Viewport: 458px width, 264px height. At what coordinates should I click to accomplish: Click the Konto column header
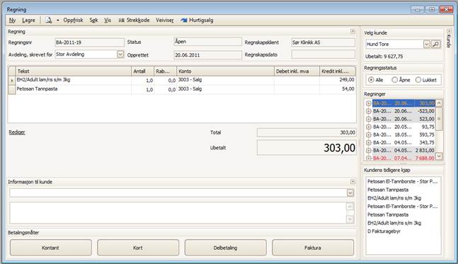coord(225,71)
